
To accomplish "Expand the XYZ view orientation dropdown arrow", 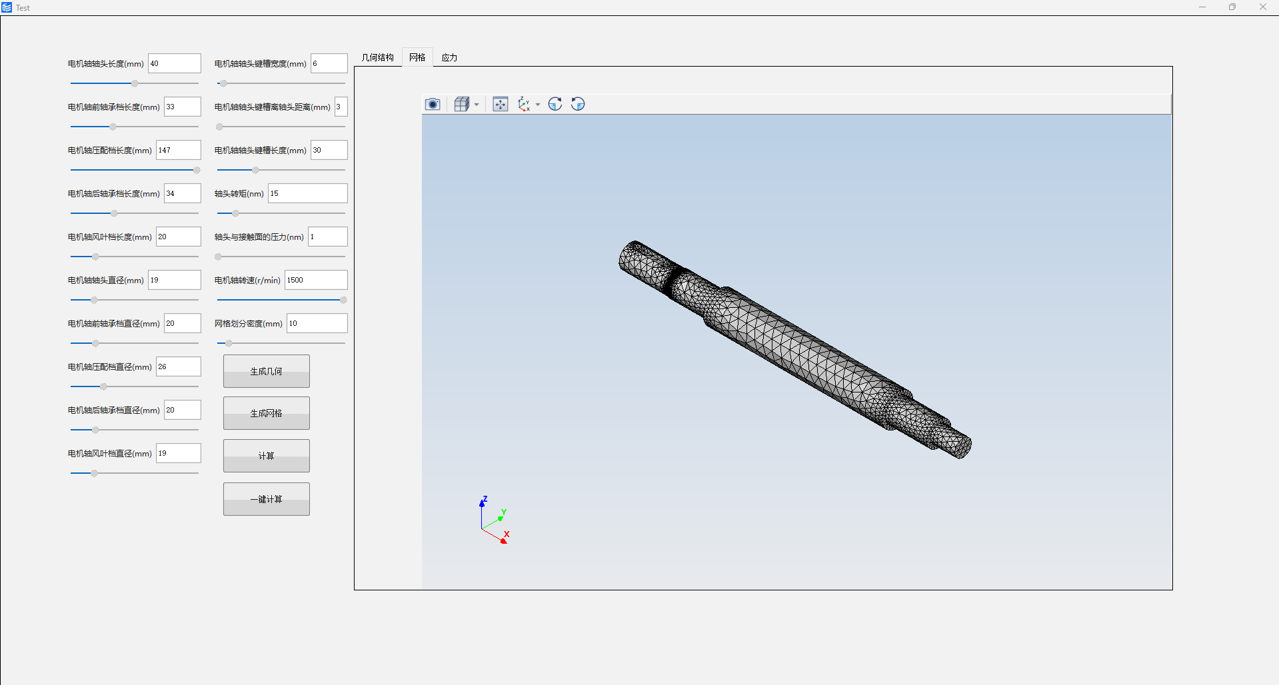I will 538,105.
